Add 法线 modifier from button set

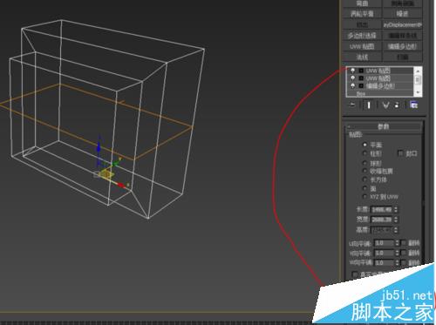point(362,58)
